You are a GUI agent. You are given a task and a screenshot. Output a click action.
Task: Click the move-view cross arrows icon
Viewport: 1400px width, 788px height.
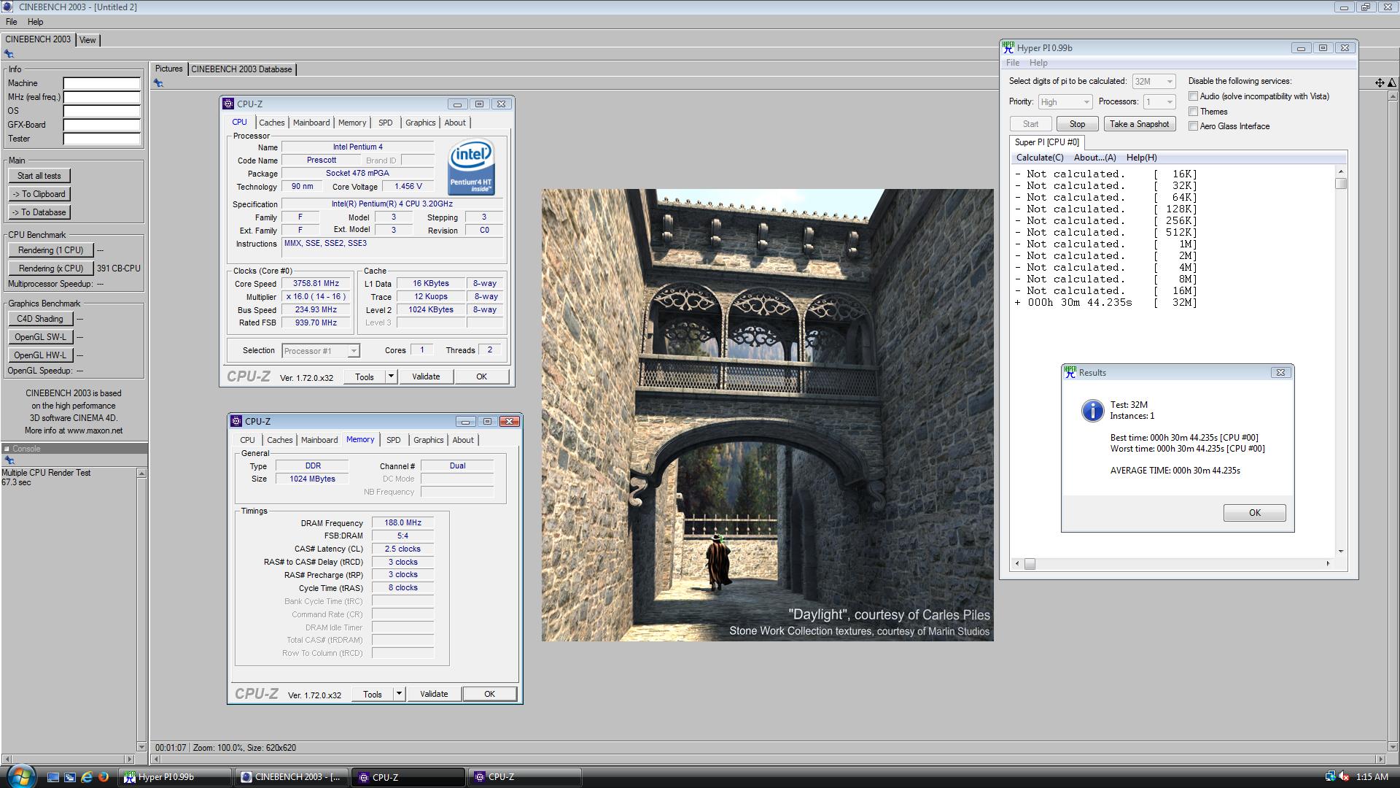pos(1380,82)
